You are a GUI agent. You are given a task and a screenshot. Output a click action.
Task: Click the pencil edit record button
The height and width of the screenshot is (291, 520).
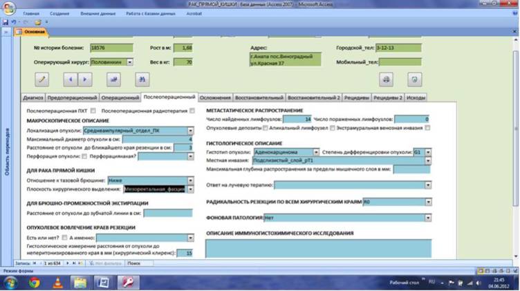(41, 79)
